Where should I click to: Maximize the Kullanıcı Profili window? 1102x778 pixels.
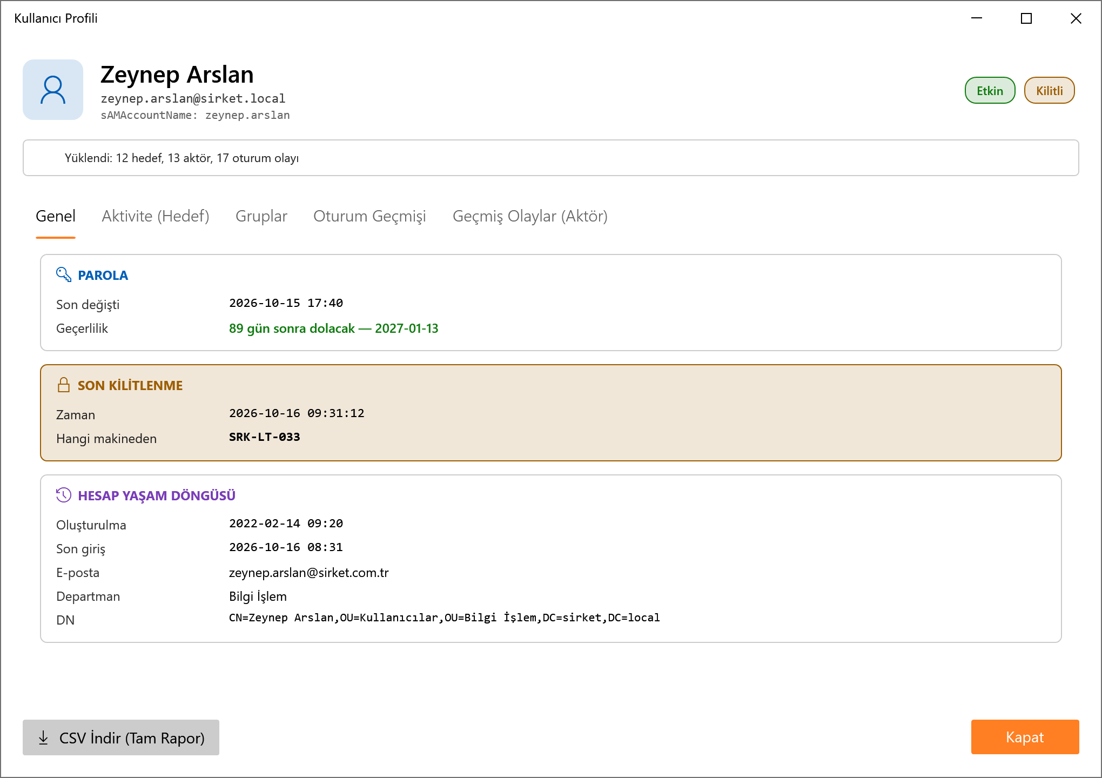coord(1026,18)
